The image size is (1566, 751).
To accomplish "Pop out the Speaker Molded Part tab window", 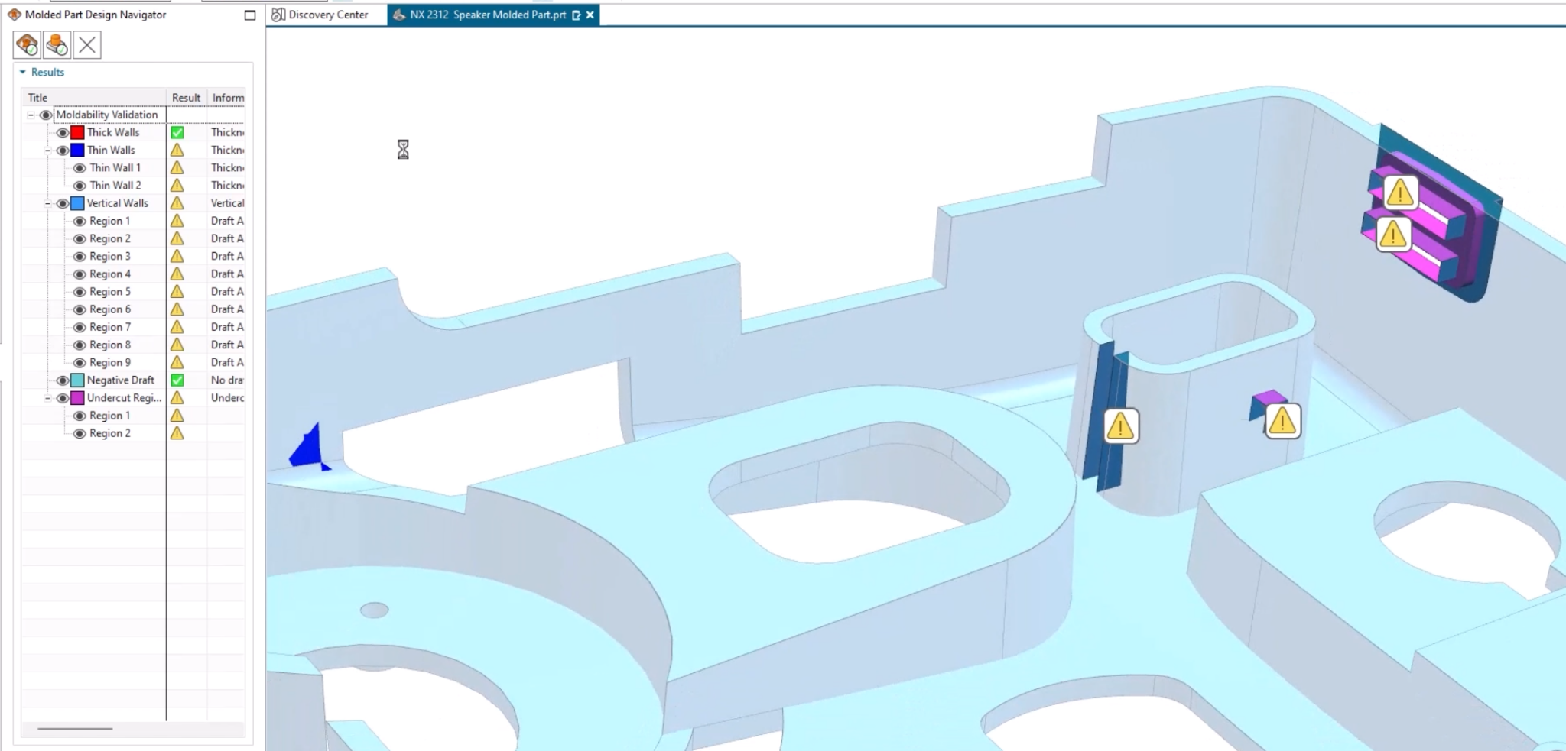I will point(577,15).
